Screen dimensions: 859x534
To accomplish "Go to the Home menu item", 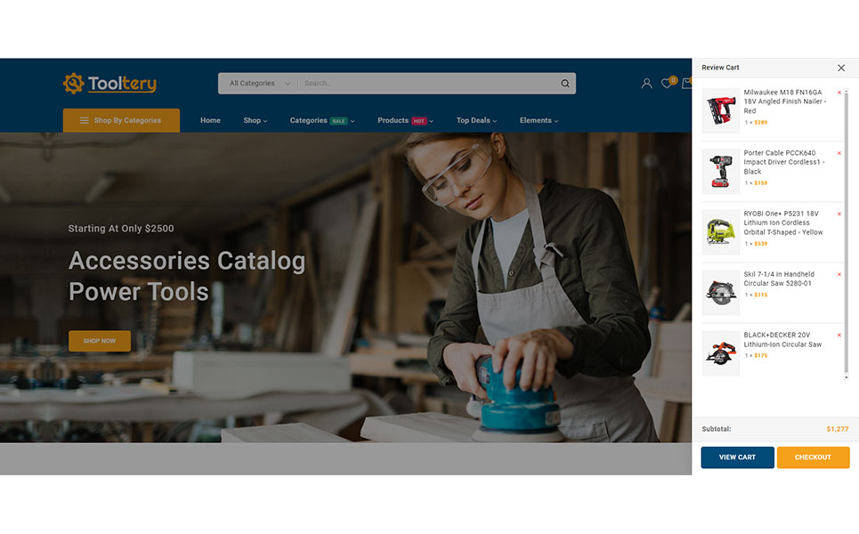I will (210, 120).
